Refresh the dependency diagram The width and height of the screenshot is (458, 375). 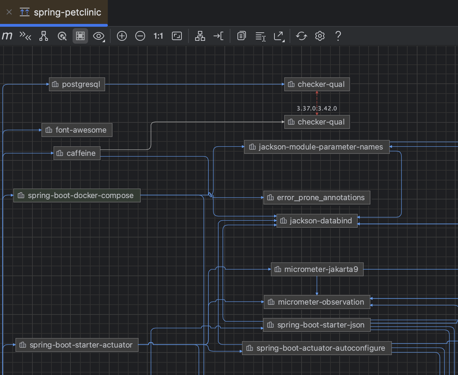(x=302, y=36)
